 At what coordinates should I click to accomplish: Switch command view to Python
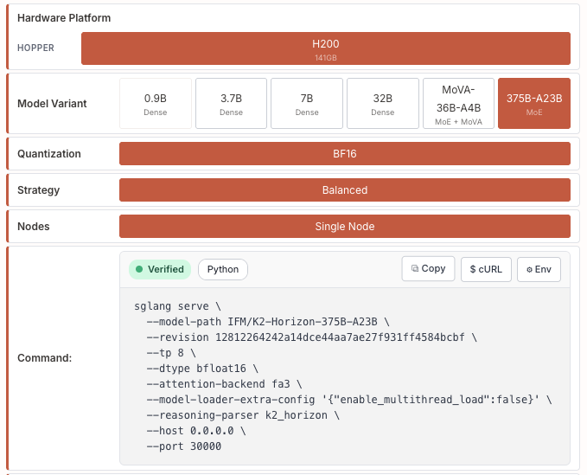tap(223, 269)
